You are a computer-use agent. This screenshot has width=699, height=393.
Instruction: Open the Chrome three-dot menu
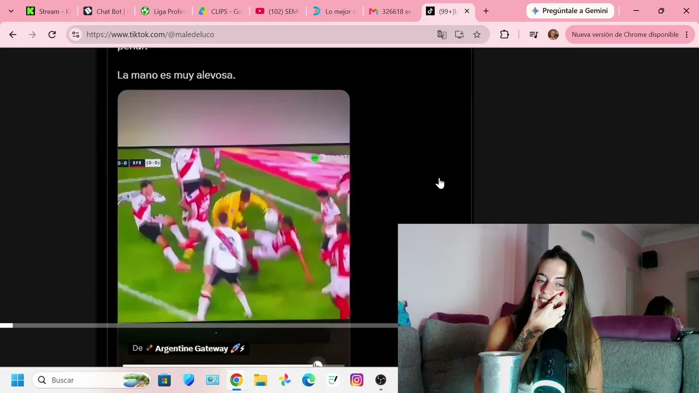tap(686, 34)
